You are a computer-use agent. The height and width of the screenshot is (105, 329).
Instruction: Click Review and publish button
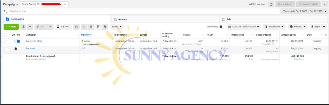(x=308, y=4)
